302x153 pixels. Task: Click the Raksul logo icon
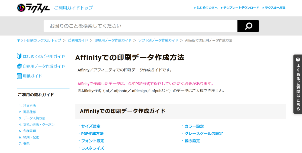(21, 8)
